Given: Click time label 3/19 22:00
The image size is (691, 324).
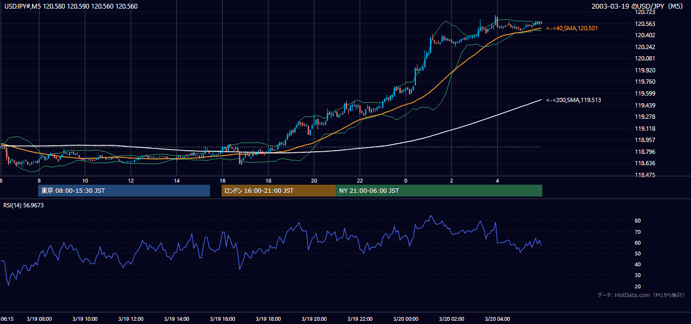Looking at the screenshot, I should [360, 319].
